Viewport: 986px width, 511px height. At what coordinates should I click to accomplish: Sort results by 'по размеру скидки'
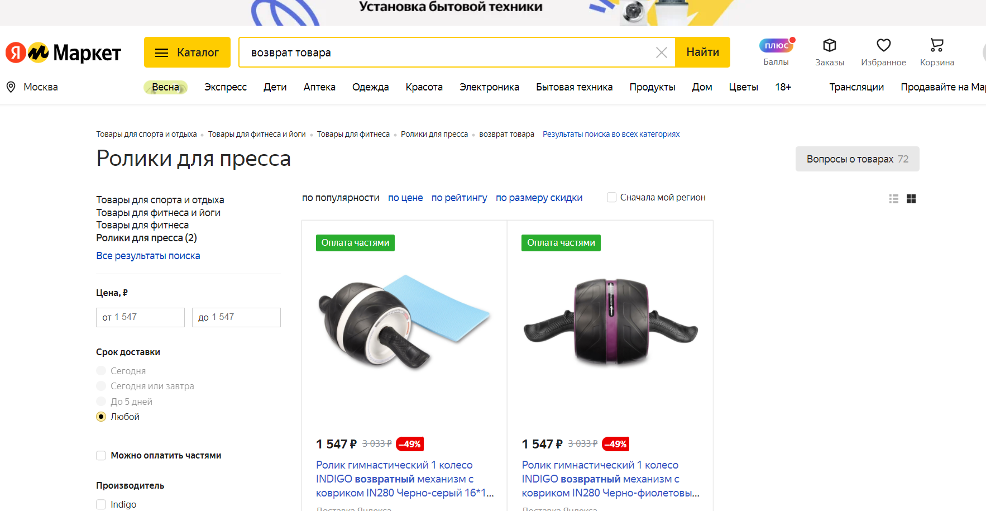coord(539,198)
